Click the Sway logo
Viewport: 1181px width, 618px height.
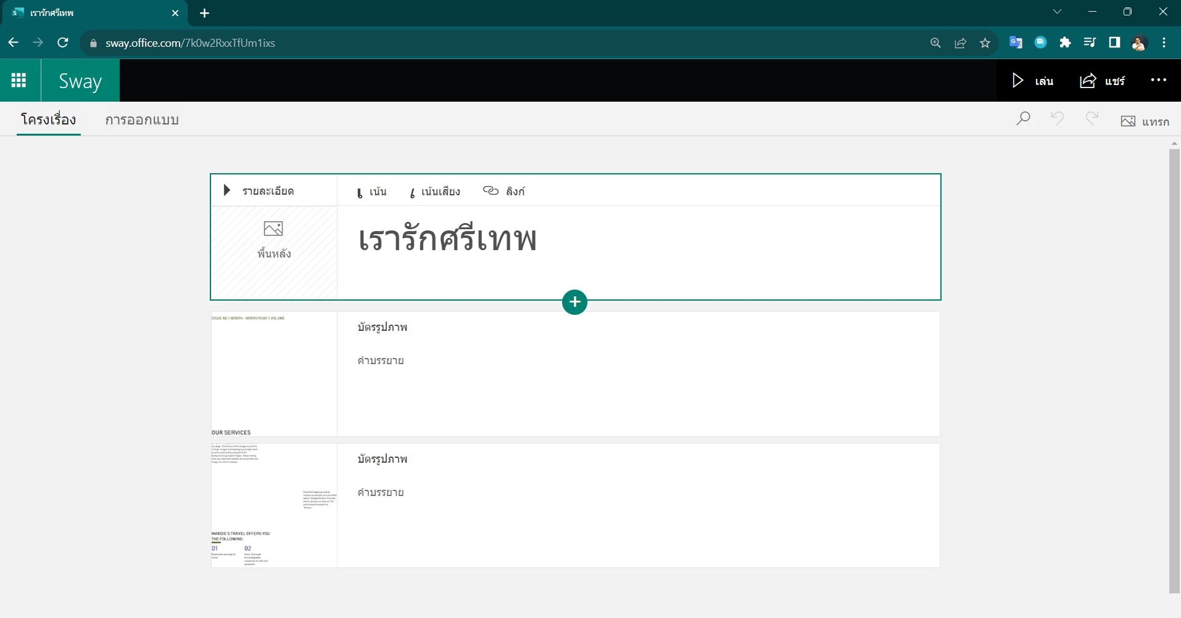click(80, 81)
